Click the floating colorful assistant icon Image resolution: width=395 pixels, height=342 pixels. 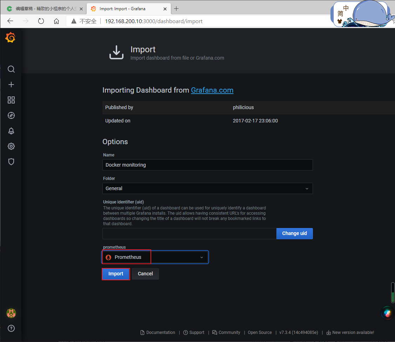387,313
